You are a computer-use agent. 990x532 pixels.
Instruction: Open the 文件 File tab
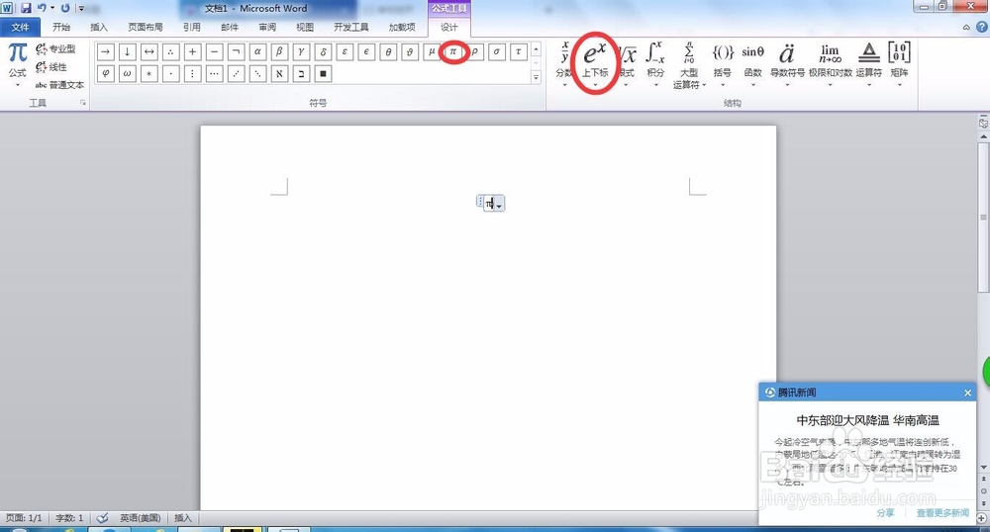tap(20, 27)
